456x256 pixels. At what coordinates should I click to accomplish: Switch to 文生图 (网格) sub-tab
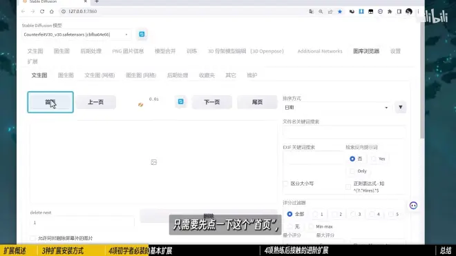click(x=99, y=75)
